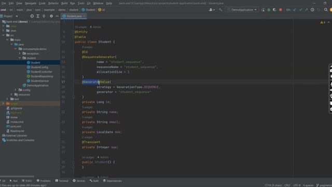
Task: Open the Tools menu
Action: [x=81, y=3]
